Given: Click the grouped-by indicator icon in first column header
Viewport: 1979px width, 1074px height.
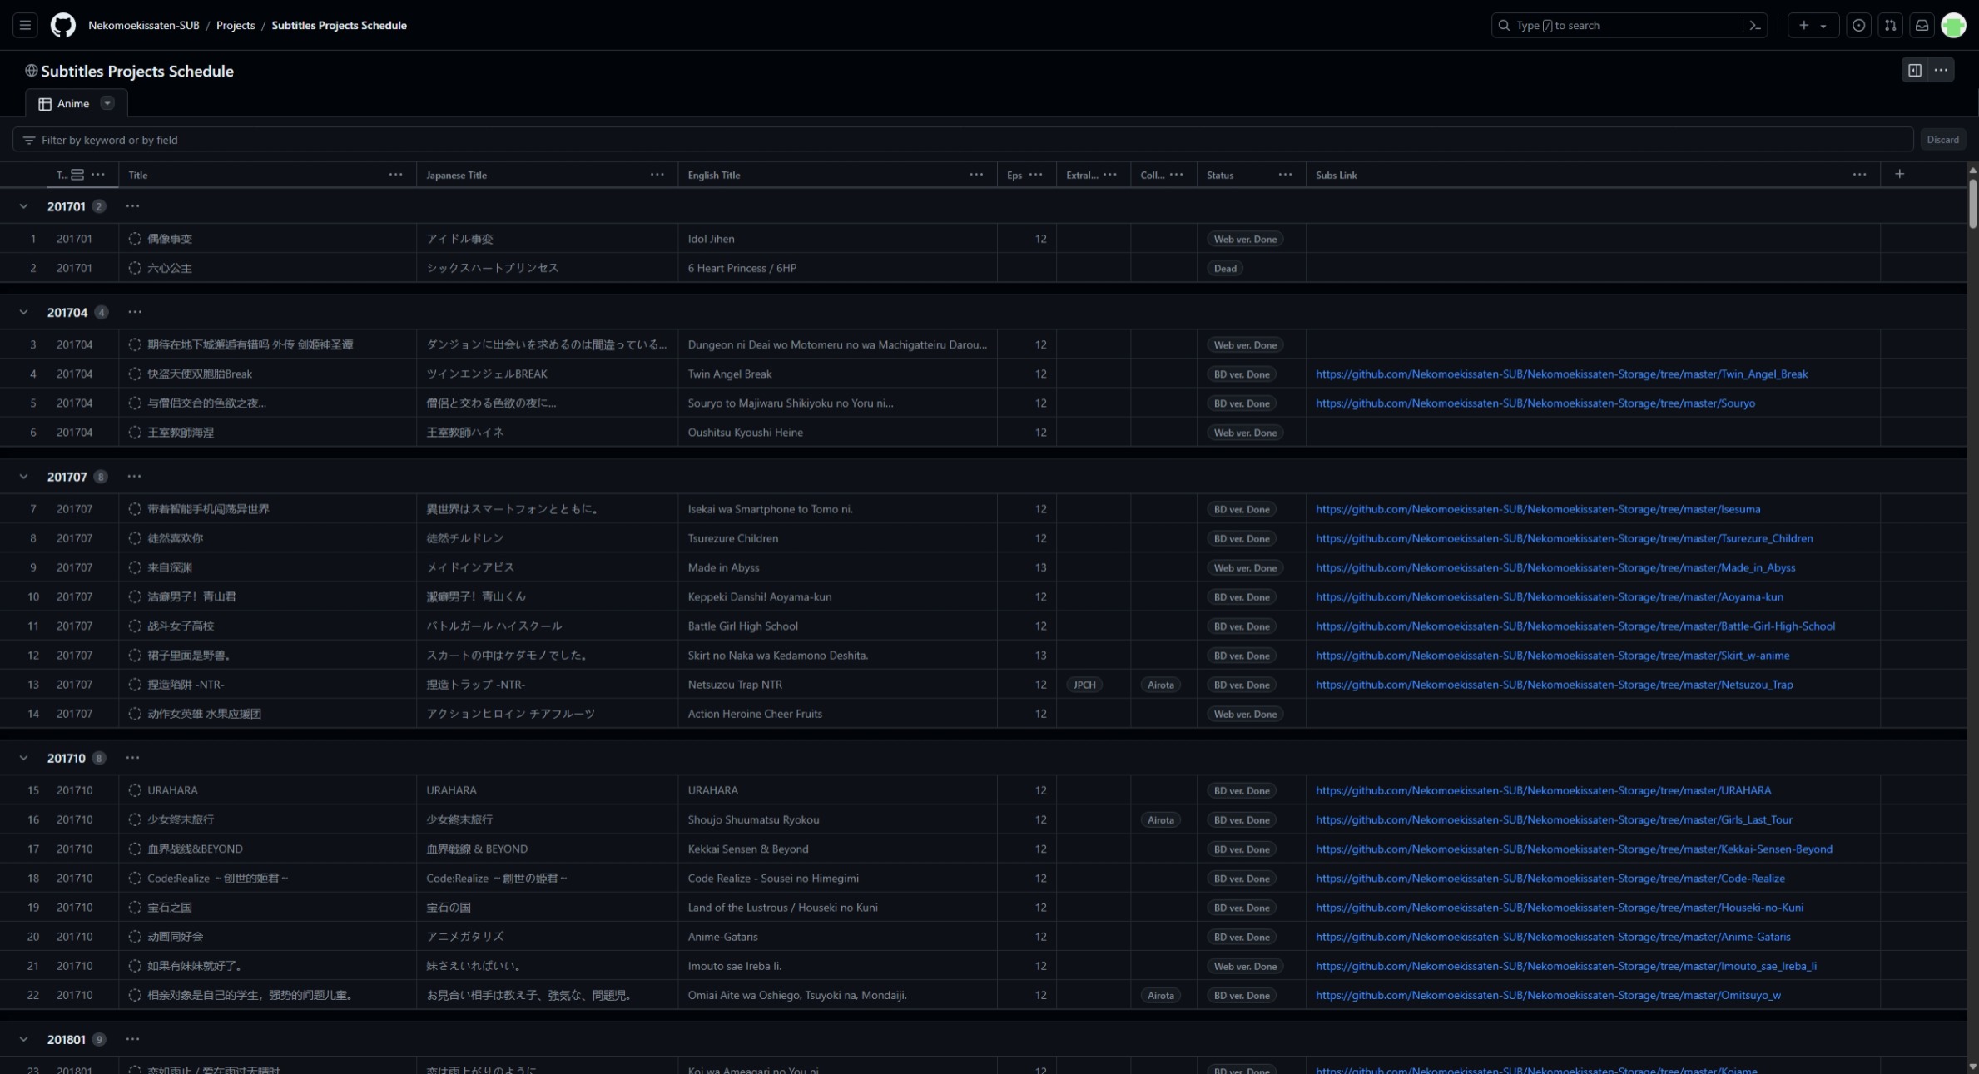Looking at the screenshot, I should click(x=77, y=175).
